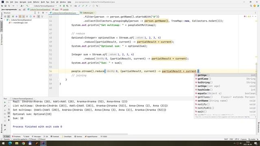The height and width of the screenshot is (146, 260).
Task: Click the Build project hammer icon
Action: [x=27, y=6]
